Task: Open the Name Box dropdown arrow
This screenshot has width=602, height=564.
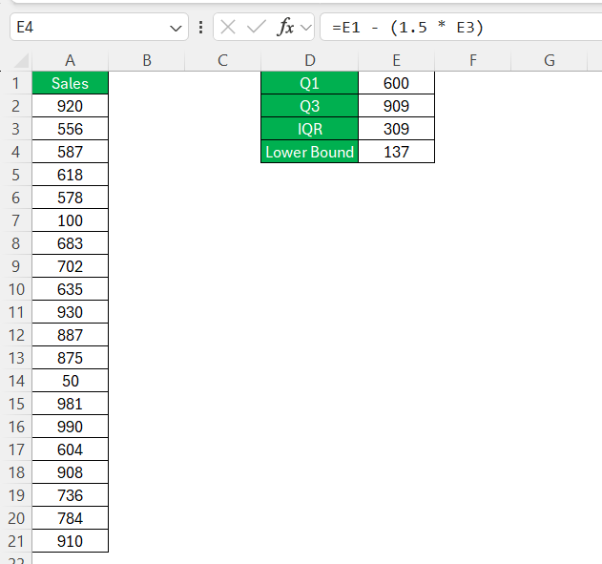Action: click(x=176, y=28)
